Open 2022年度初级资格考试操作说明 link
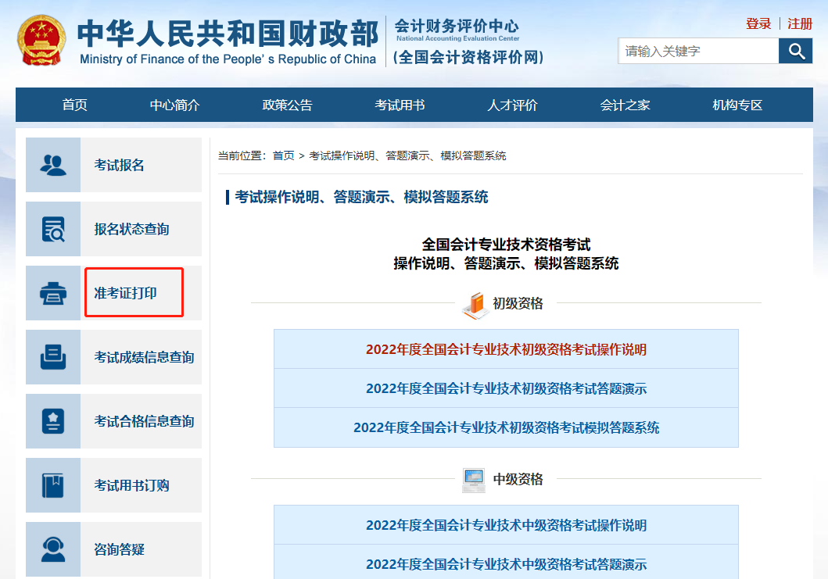The width and height of the screenshot is (828, 579). click(506, 349)
